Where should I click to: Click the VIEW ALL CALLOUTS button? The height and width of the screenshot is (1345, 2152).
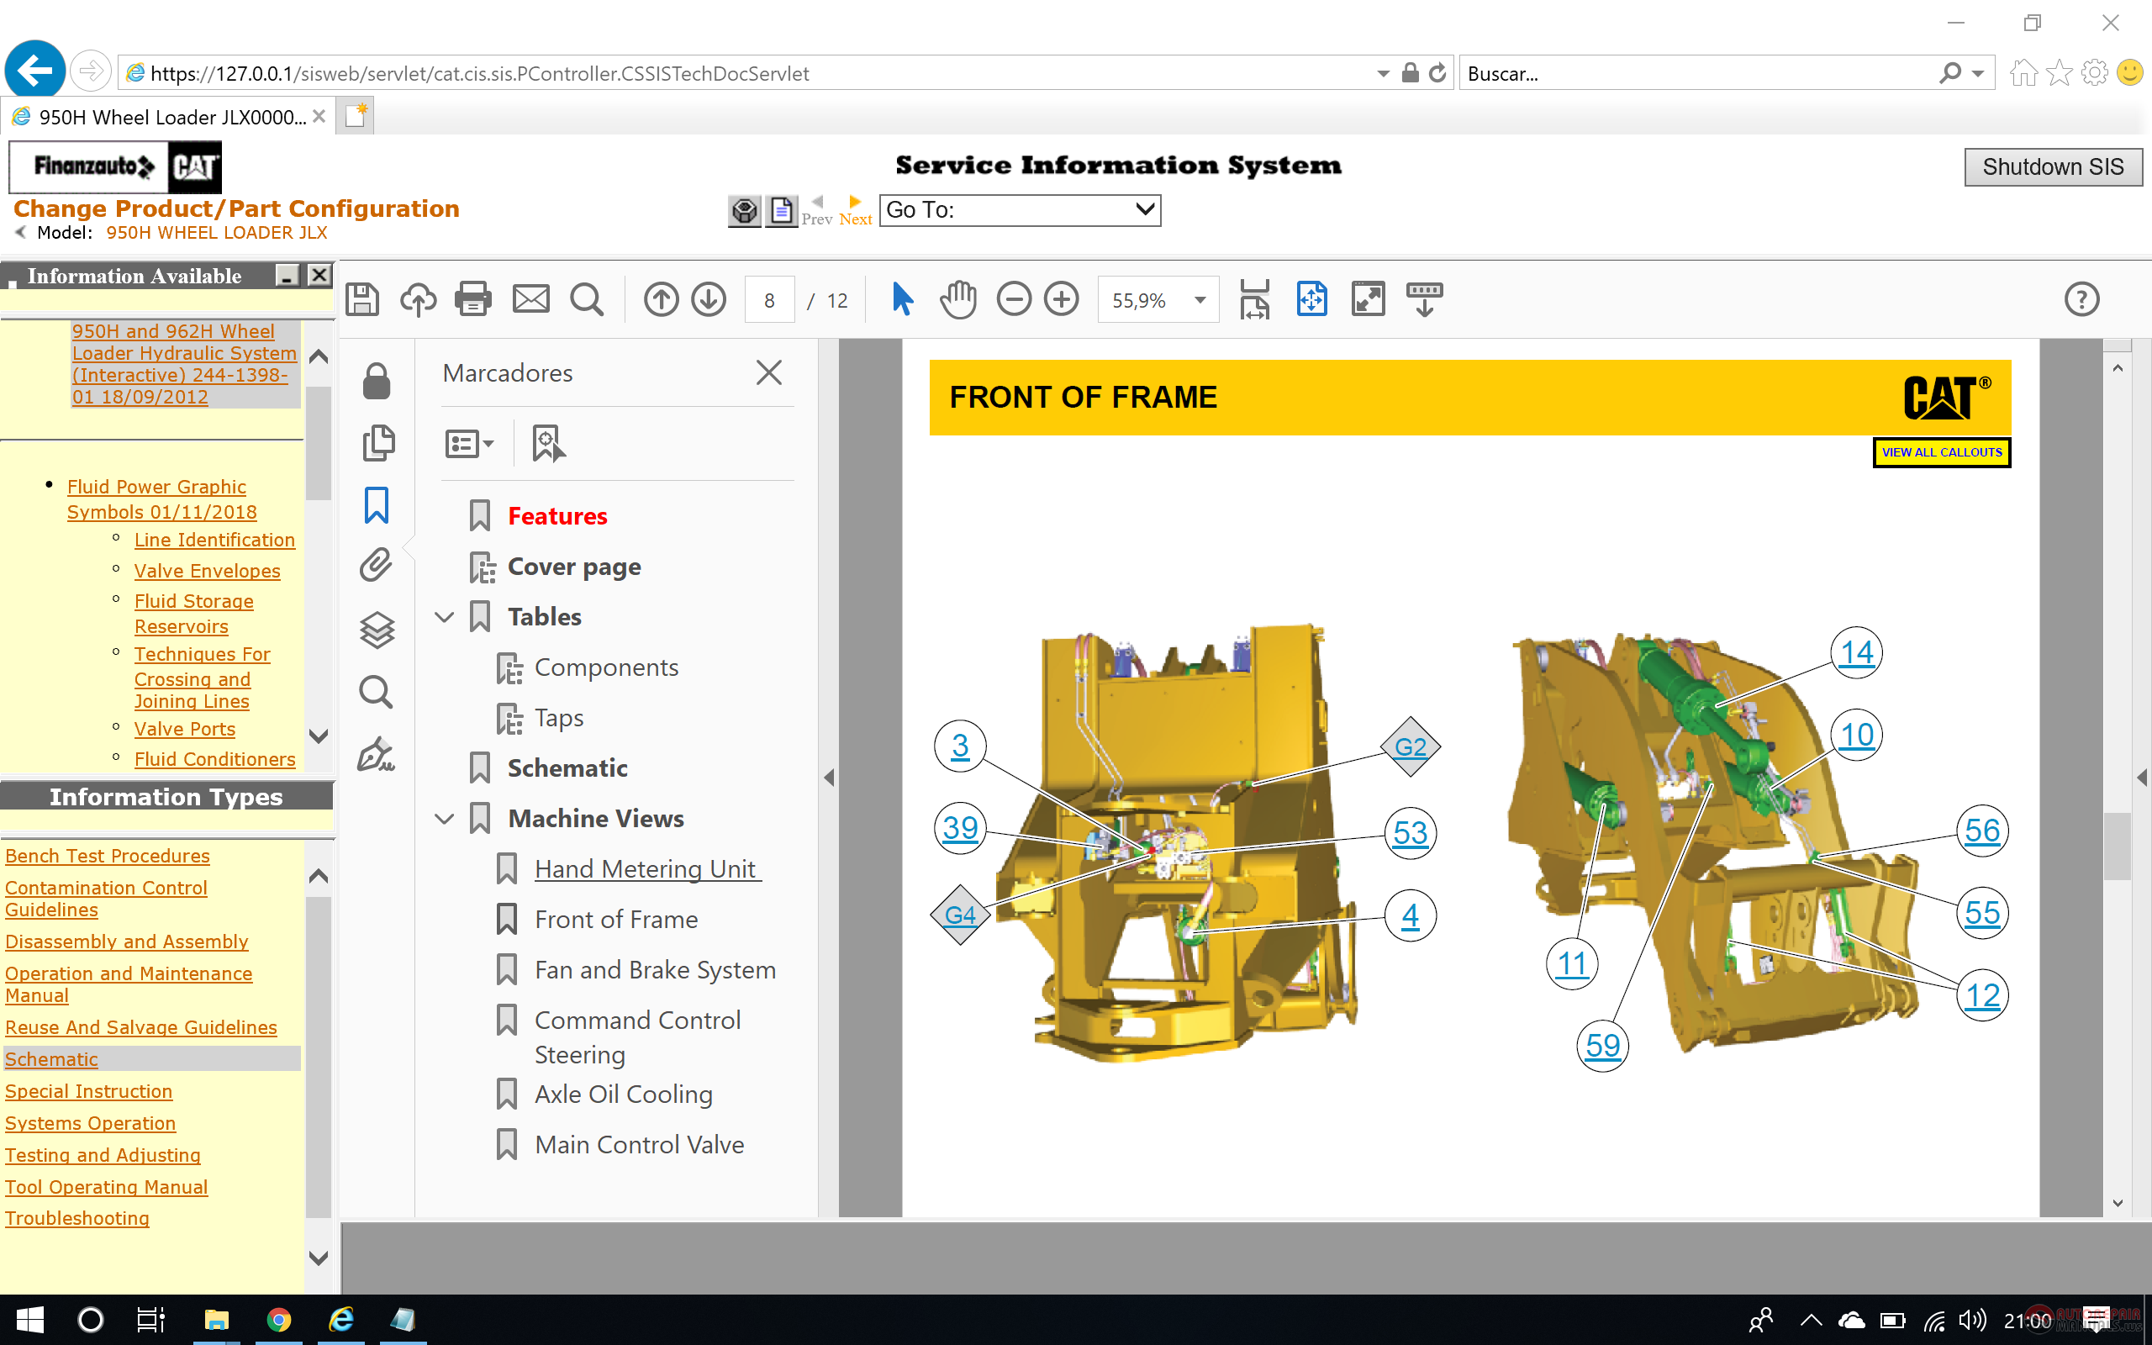[x=1941, y=452]
